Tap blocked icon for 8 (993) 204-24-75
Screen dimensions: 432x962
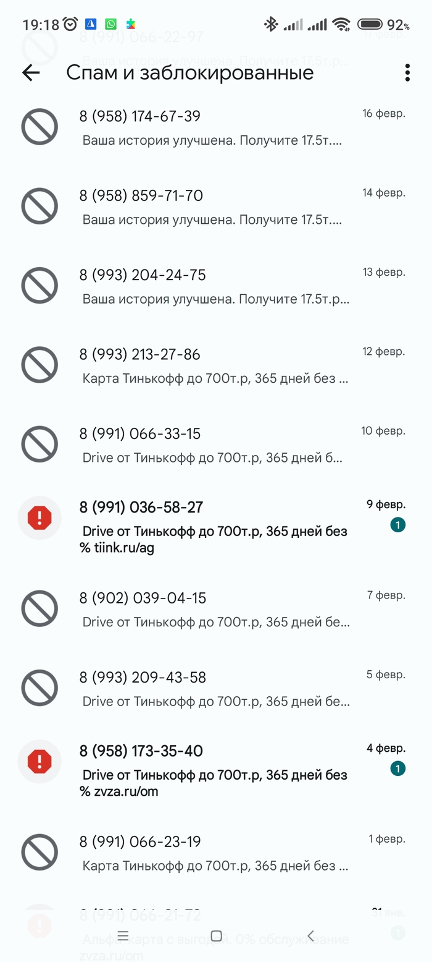pyautogui.click(x=39, y=285)
